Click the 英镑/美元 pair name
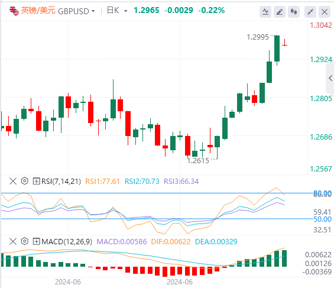 pos(38,11)
